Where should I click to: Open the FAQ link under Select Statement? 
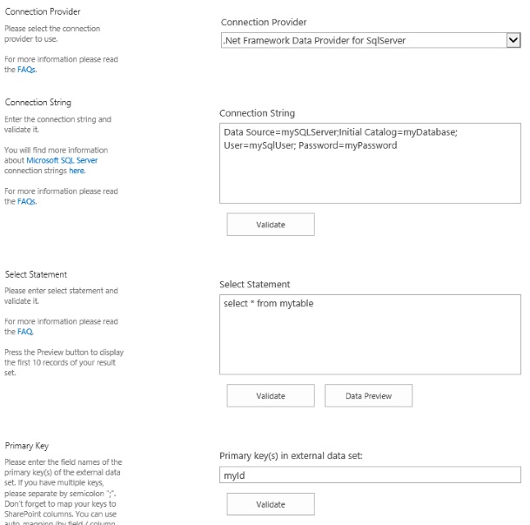click(x=25, y=332)
